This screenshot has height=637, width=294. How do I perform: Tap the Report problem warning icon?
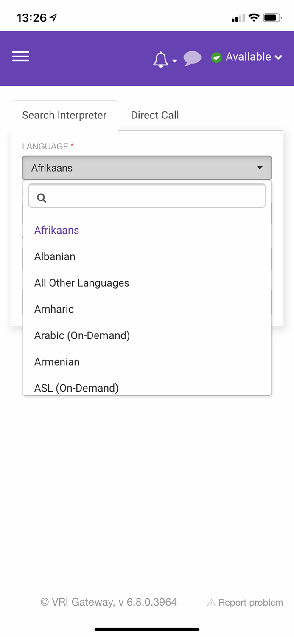point(211,603)
